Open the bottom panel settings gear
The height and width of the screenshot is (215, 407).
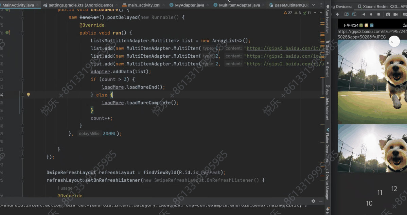point(313,201)
